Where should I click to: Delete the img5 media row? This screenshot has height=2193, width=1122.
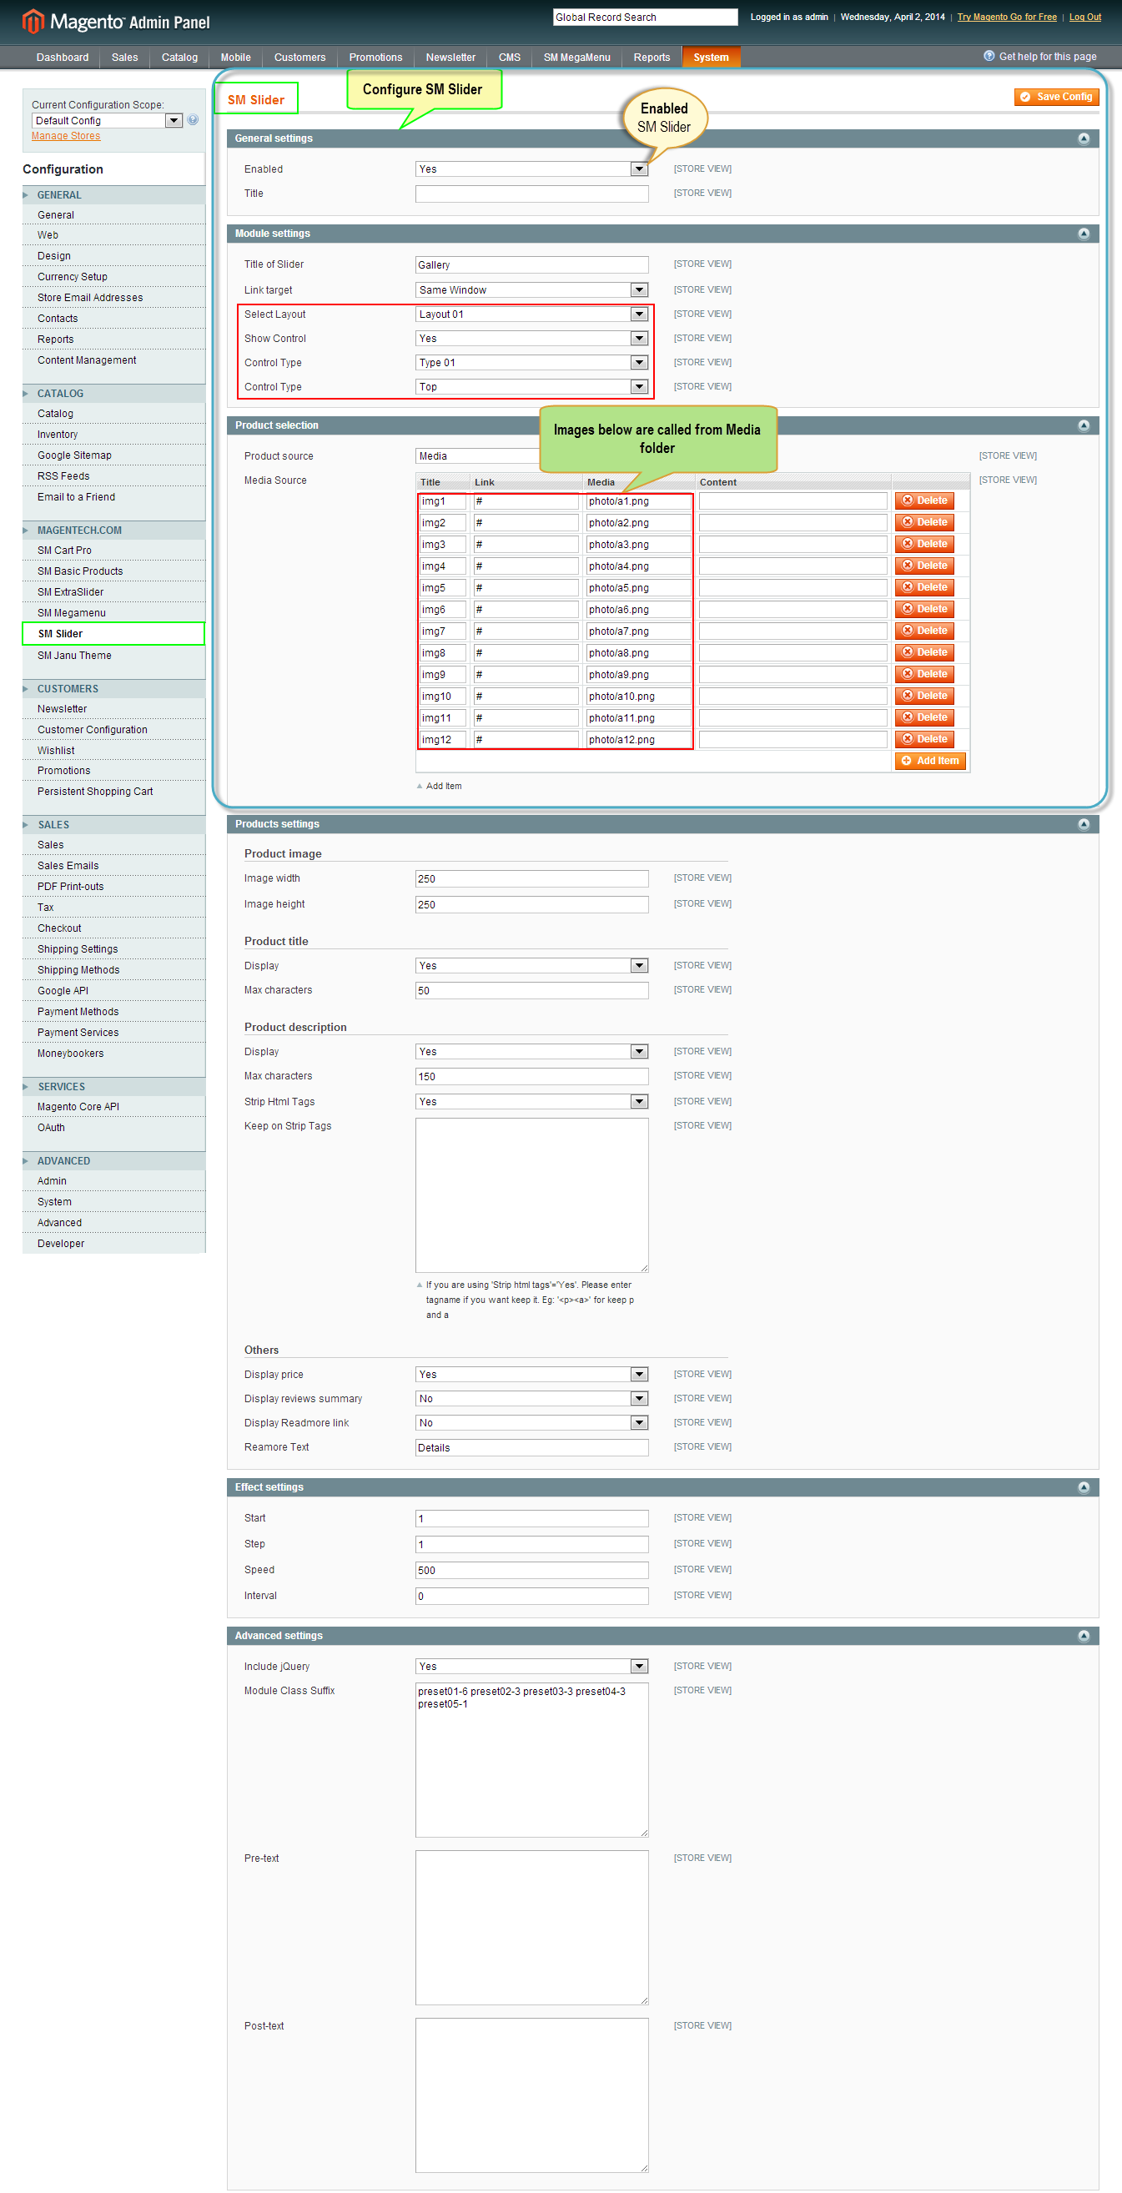pos(923,587)
